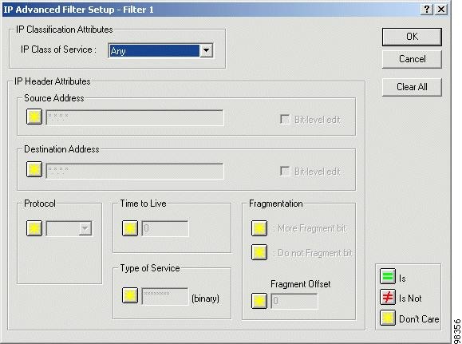This screenshot has height=344, width=462.
Task: Toggle the Time to Live don't-care button
Action: tap(130, 228)
